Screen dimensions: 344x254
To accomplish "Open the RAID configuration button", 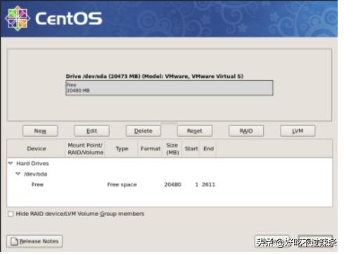I will (x=246, y=131).
